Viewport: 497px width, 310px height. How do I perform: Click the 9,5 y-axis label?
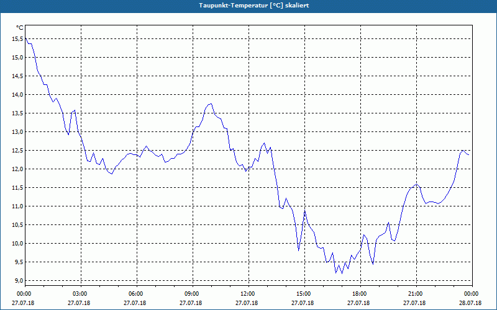click(x=19, y=262)
